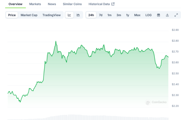
Task: Go to the Markets tab
Action: [x=35, y=4]
